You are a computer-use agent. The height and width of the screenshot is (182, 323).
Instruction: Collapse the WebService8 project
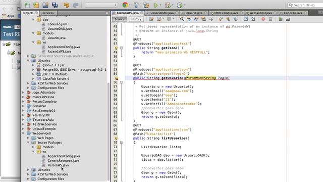click(23, 133)
